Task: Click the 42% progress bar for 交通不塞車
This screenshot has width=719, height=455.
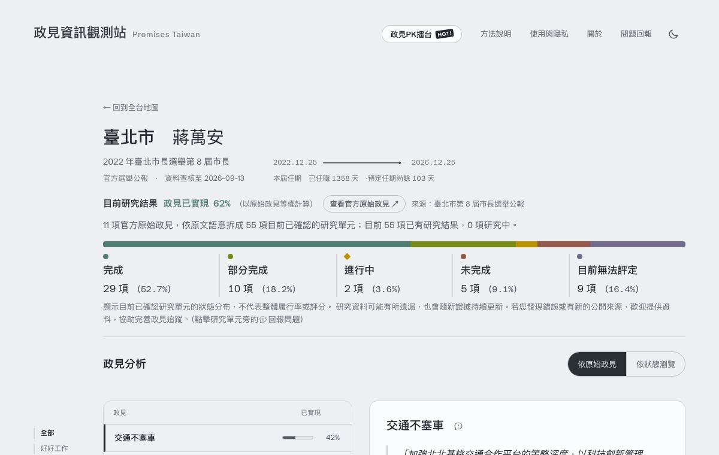Action: point(298,438)
